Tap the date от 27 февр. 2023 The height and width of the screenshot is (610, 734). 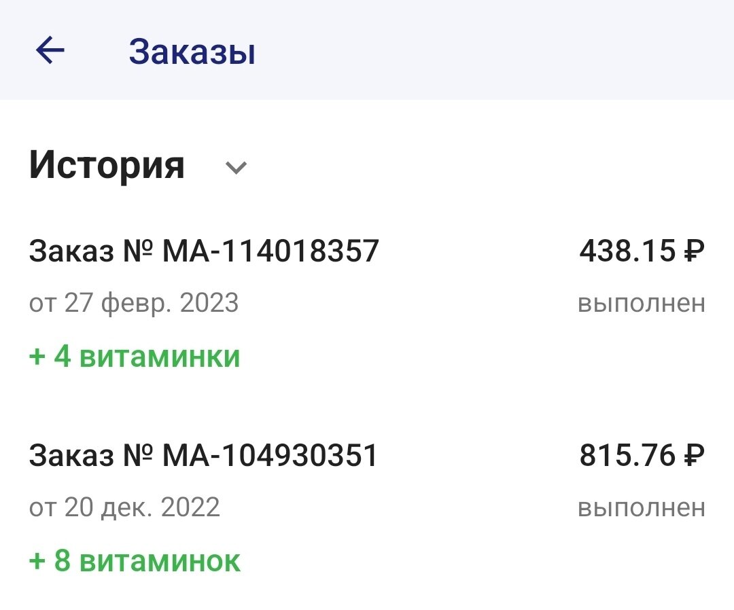click(x=134, y=303)
